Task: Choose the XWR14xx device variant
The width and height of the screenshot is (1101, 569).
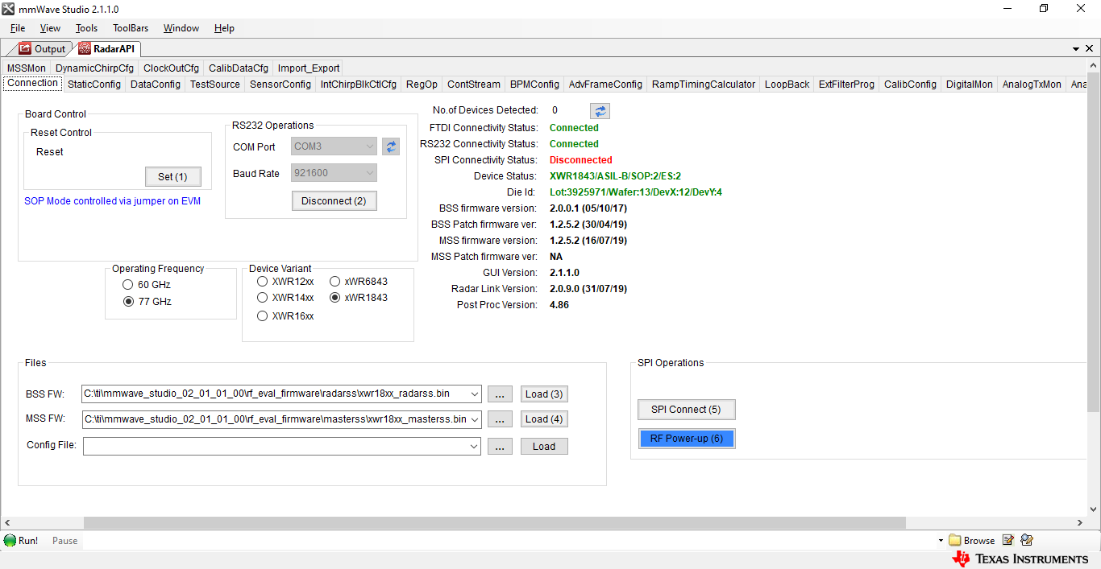Action: click(x=262, y=298)
